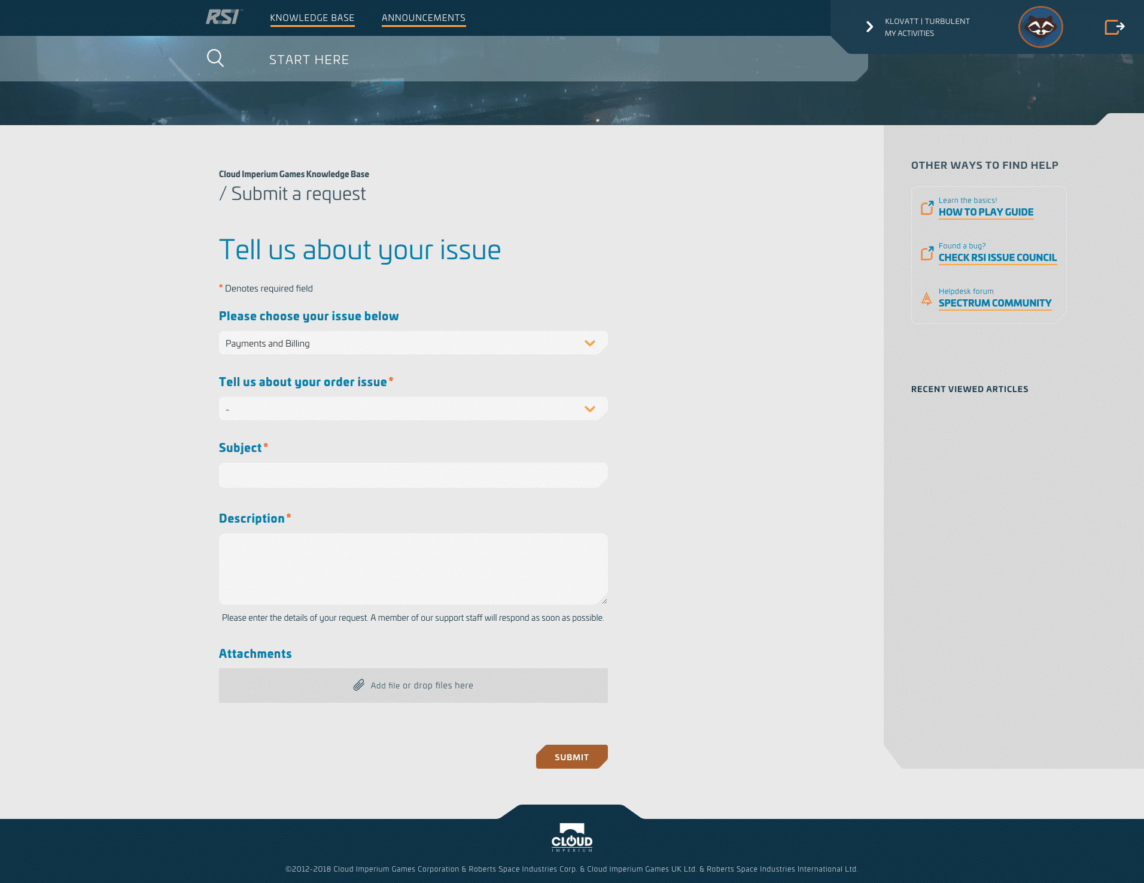Click the Cloud Imperium footer logo
The width and height of the screenshot is (1144, 883).
[x=572, y=838]
